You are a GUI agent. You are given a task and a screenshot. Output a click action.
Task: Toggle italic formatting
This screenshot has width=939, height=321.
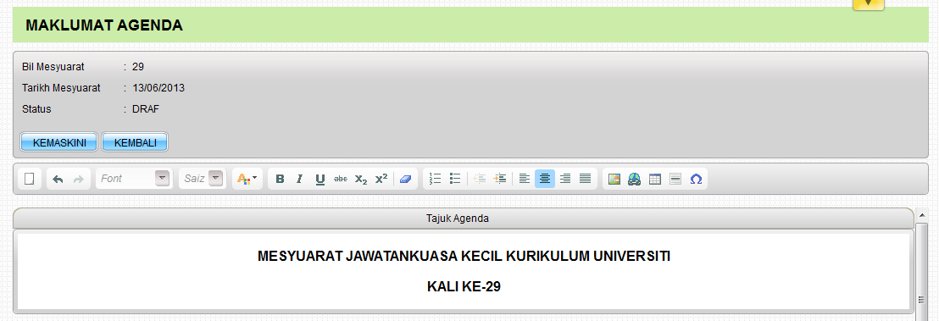pyautogui.click(x=300, y=179)
